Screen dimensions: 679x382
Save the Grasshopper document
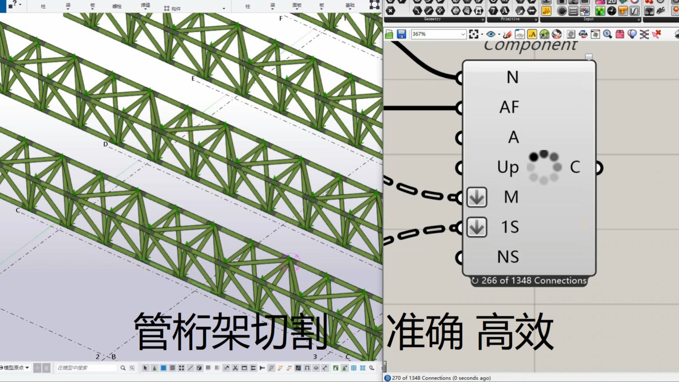coord(401,34)
